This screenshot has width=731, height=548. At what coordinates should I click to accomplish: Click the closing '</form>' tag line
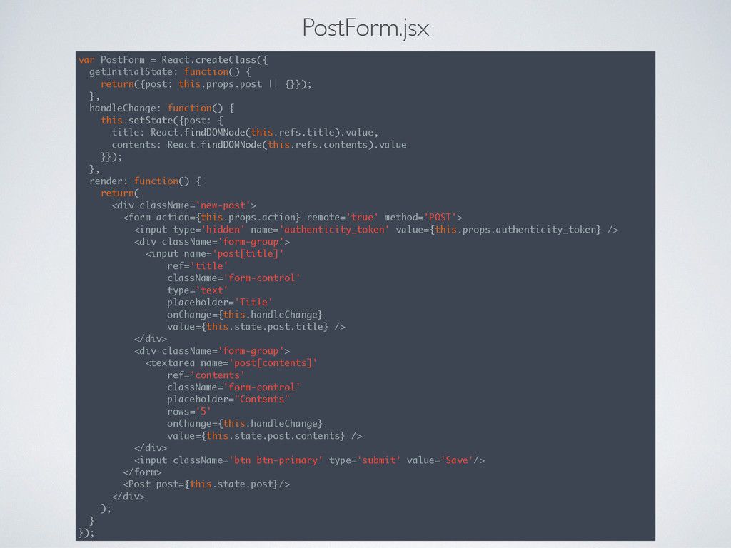click(x=142, y=472)
